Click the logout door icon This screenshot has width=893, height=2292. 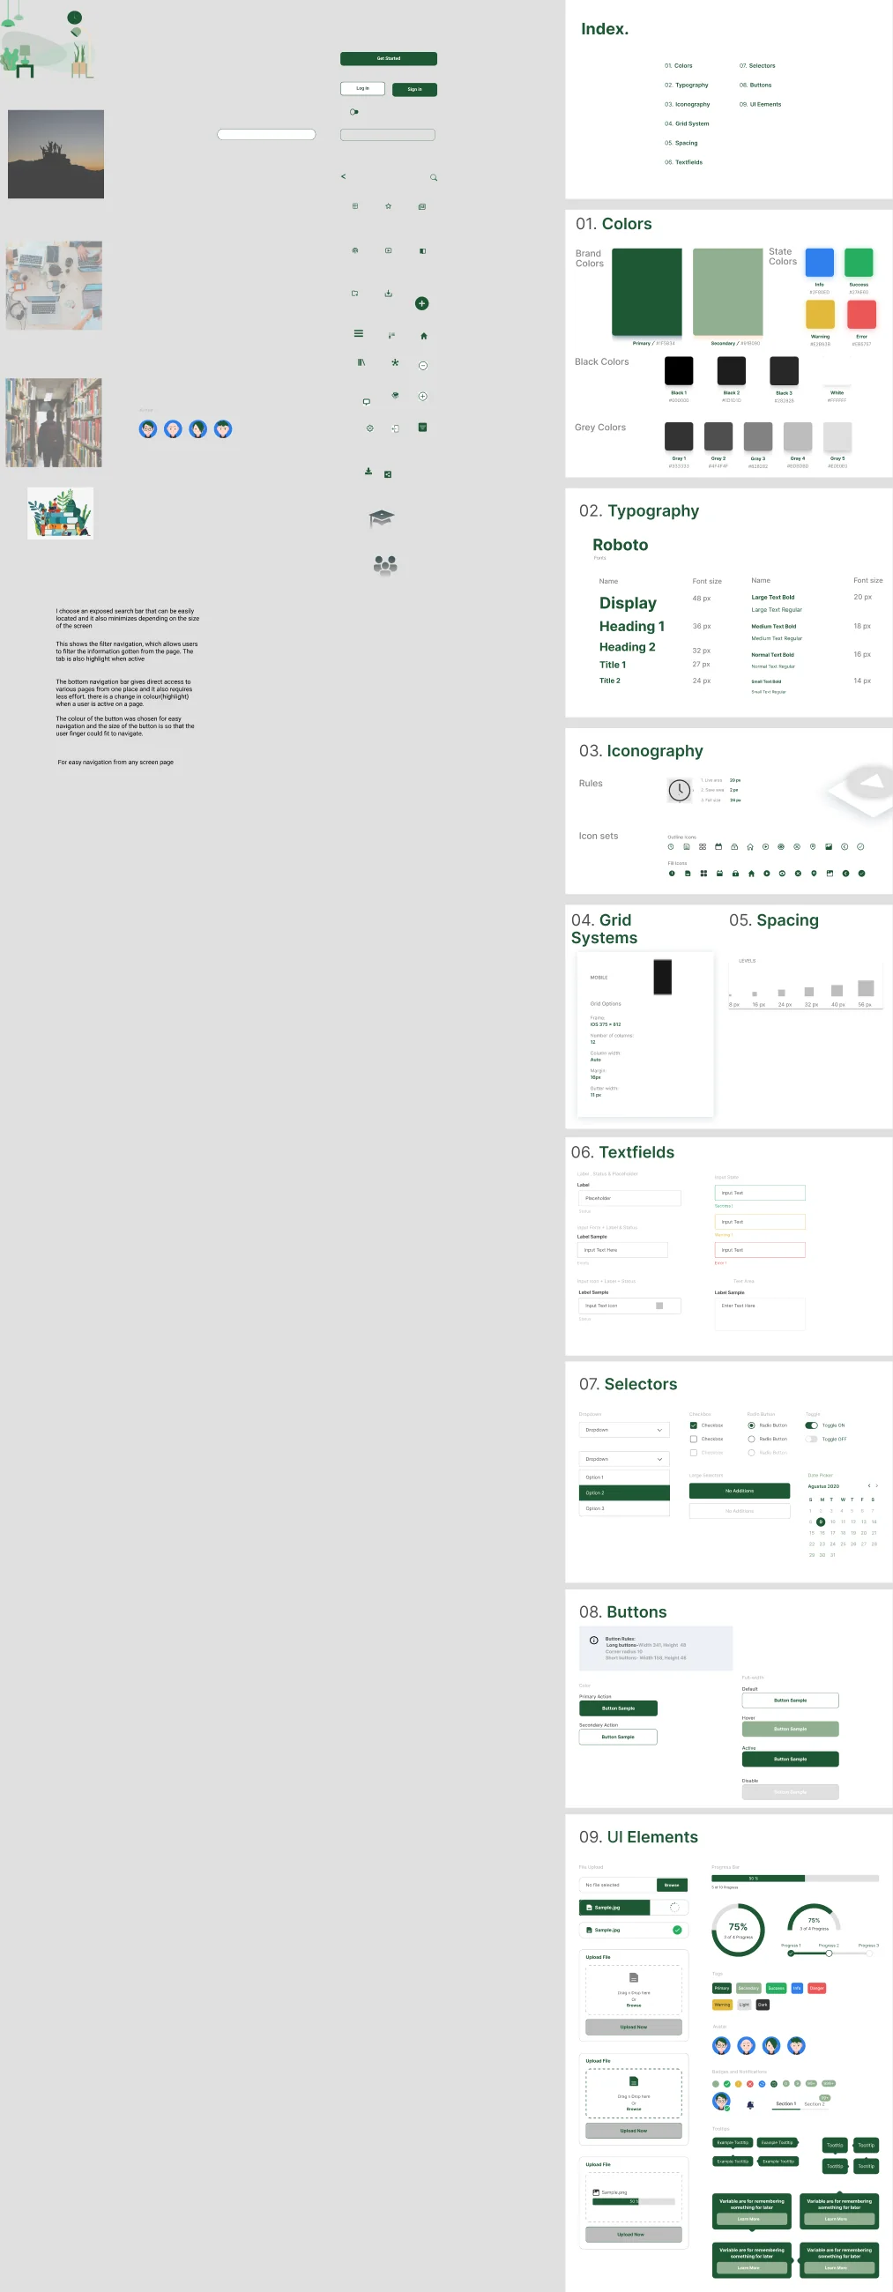pos(395,428)
